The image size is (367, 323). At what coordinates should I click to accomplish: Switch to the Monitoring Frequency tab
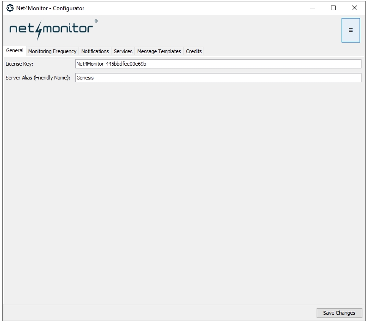click(x=52, y=51)
